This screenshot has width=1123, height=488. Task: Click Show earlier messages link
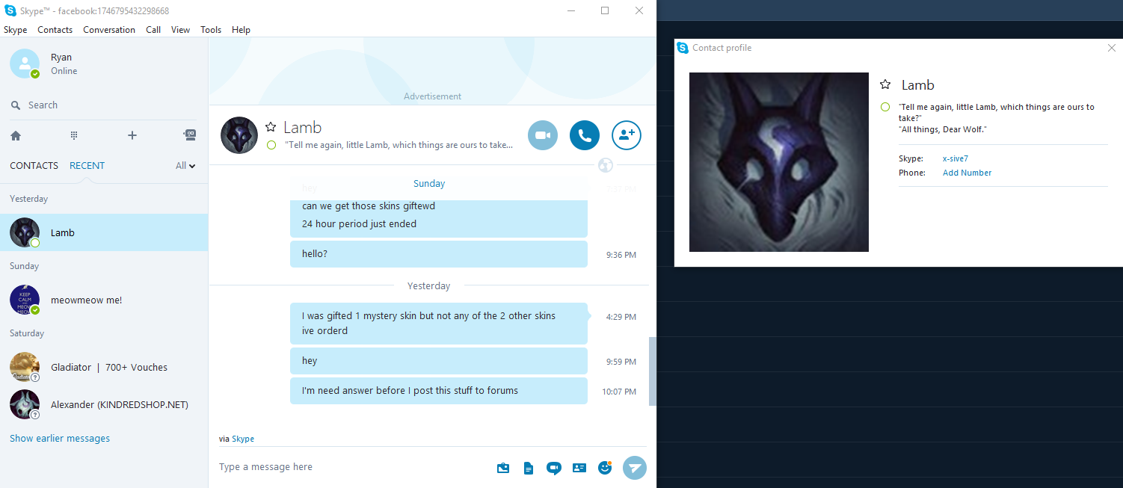click(x=60, y=439)
